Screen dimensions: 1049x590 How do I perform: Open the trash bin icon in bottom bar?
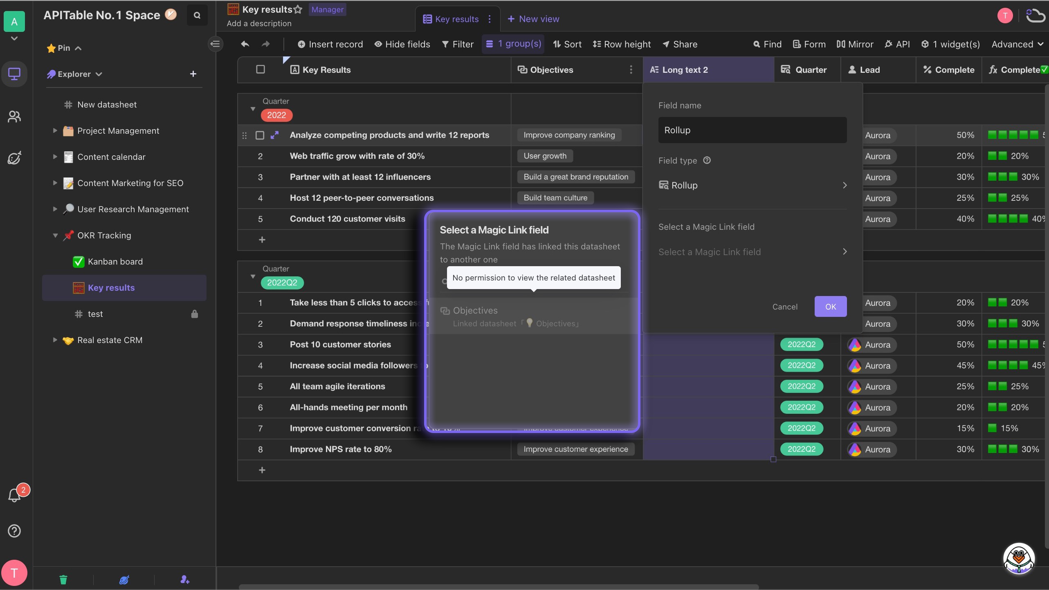coord(63,579)
